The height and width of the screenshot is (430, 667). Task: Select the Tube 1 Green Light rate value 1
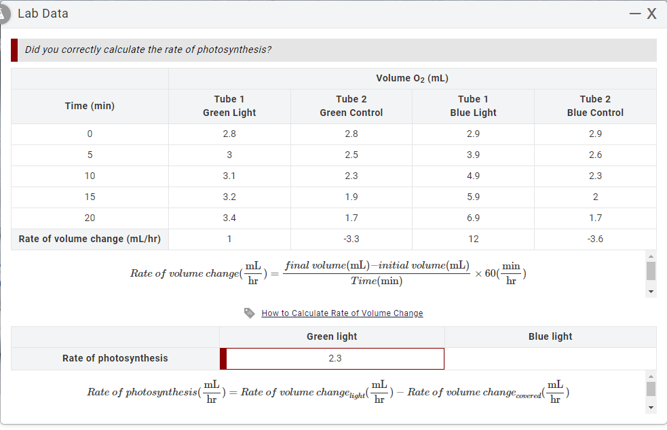click(229, 239)
